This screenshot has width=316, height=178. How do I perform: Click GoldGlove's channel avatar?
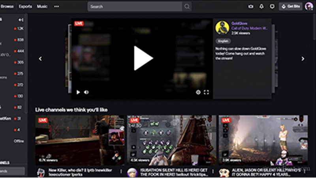click(x=222, y=27)
